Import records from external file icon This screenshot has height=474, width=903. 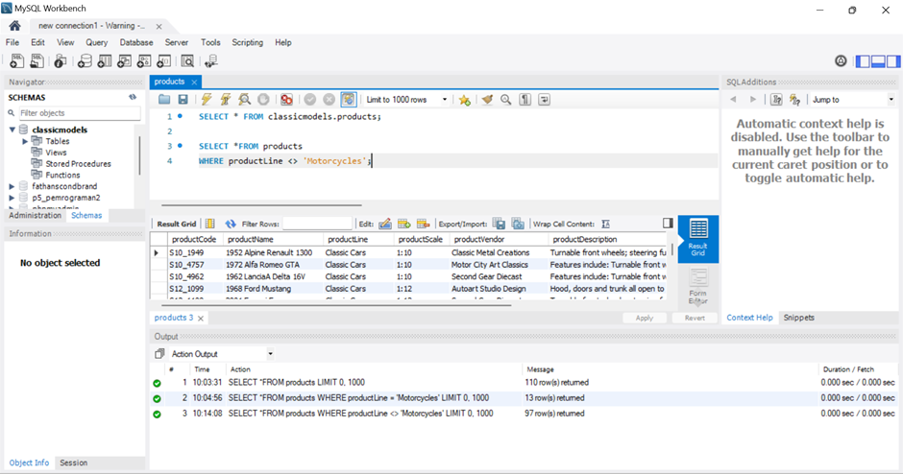[518, 224]
